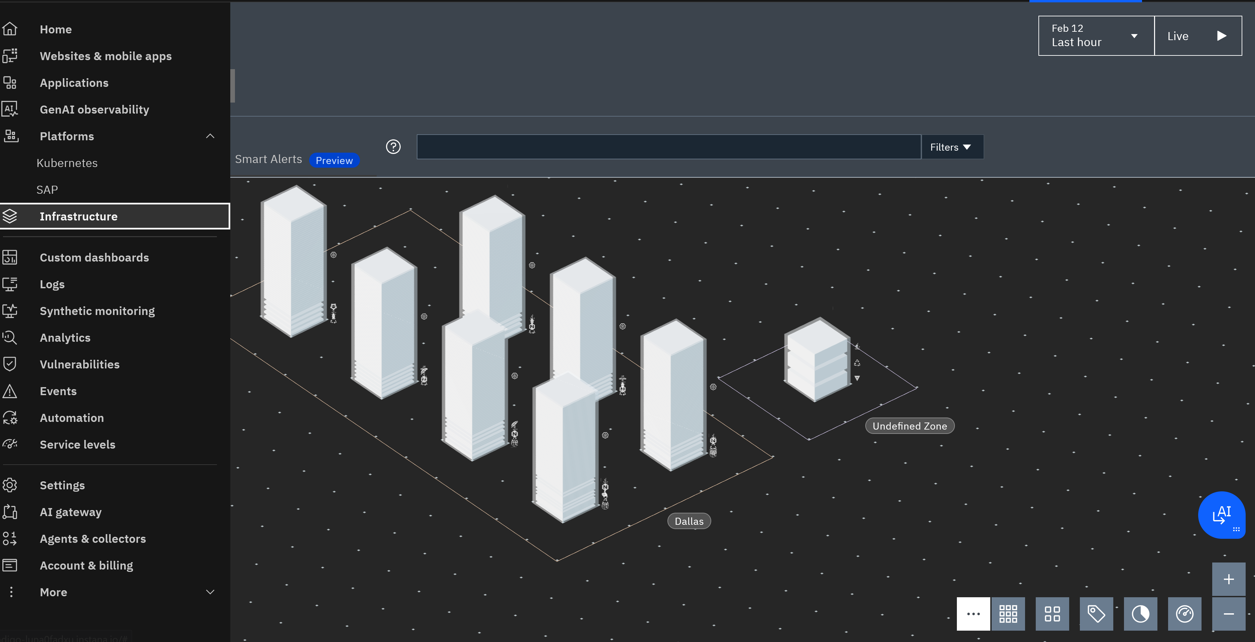Screen dimensions: 1255x642
Task: Open Settings via gear icon
Action: pyautogui.click(x=10, y=485)
